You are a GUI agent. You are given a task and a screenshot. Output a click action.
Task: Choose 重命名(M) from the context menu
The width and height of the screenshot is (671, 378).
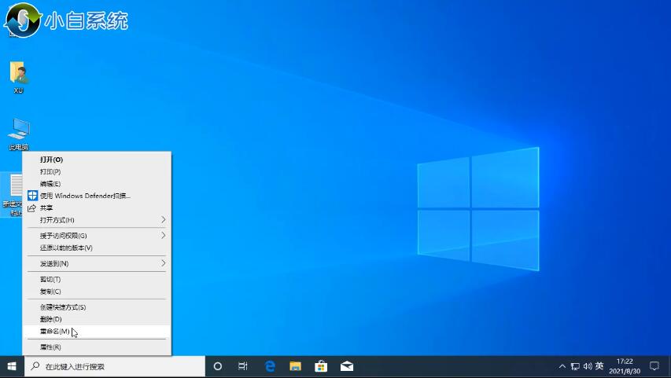click(55, 332)
